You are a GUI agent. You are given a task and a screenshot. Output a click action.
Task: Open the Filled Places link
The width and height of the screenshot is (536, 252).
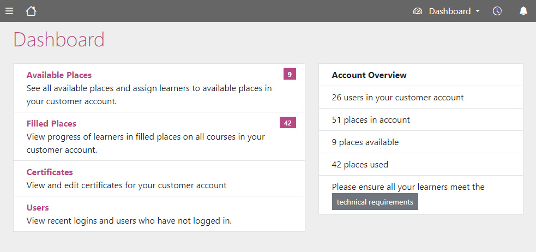click(x=51, y=123)
